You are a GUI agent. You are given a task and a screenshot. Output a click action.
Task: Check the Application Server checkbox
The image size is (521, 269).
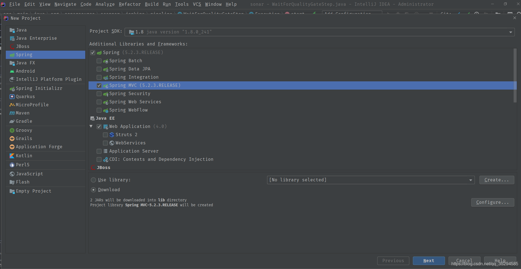pyautogui.click(x=99, y=151)
